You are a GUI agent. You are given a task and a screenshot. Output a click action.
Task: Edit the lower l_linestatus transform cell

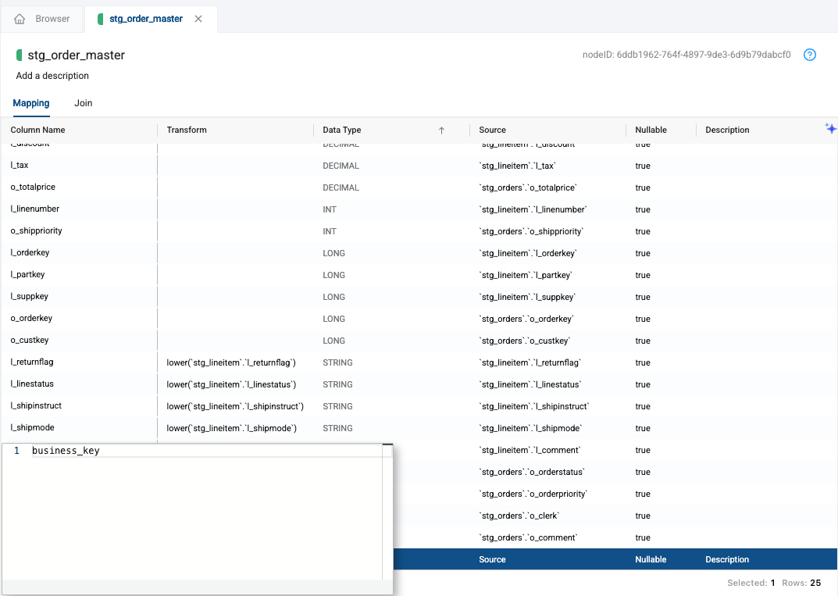click(x=231, y=385)
